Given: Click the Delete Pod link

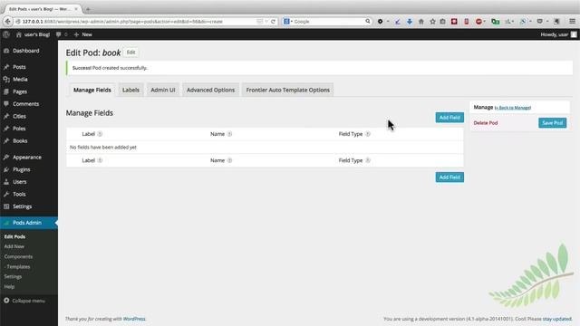Looking at the screenshot, I should pos(486,123).
